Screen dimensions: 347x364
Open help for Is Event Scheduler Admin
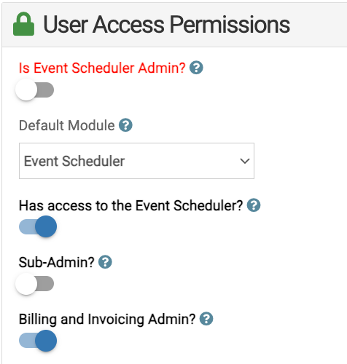[196, 68]
